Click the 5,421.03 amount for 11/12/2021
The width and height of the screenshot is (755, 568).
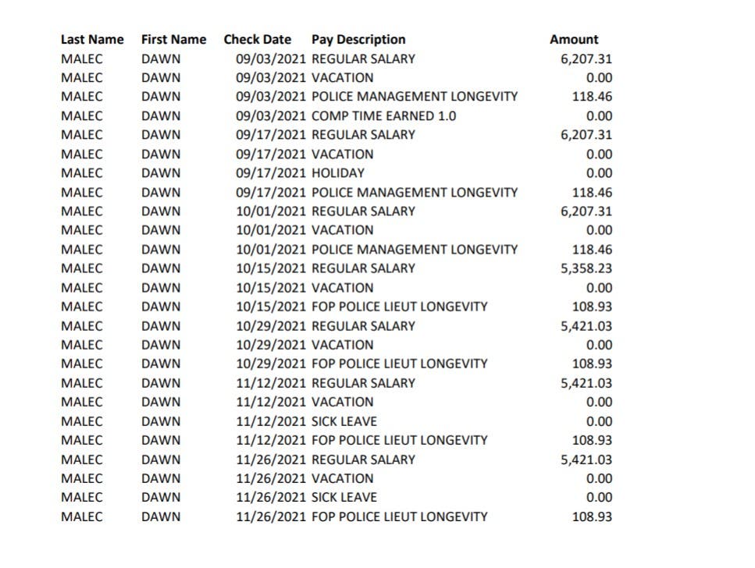click(586, 383)
